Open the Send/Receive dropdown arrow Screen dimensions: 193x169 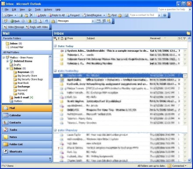coord(104,15)
